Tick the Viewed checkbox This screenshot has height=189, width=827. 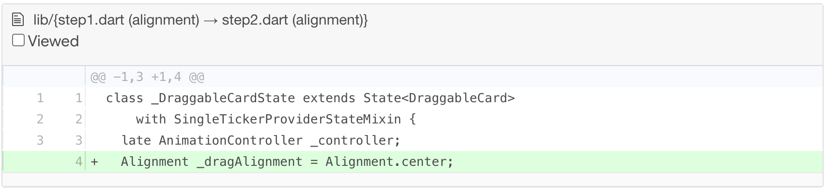(x=18, y=40)
